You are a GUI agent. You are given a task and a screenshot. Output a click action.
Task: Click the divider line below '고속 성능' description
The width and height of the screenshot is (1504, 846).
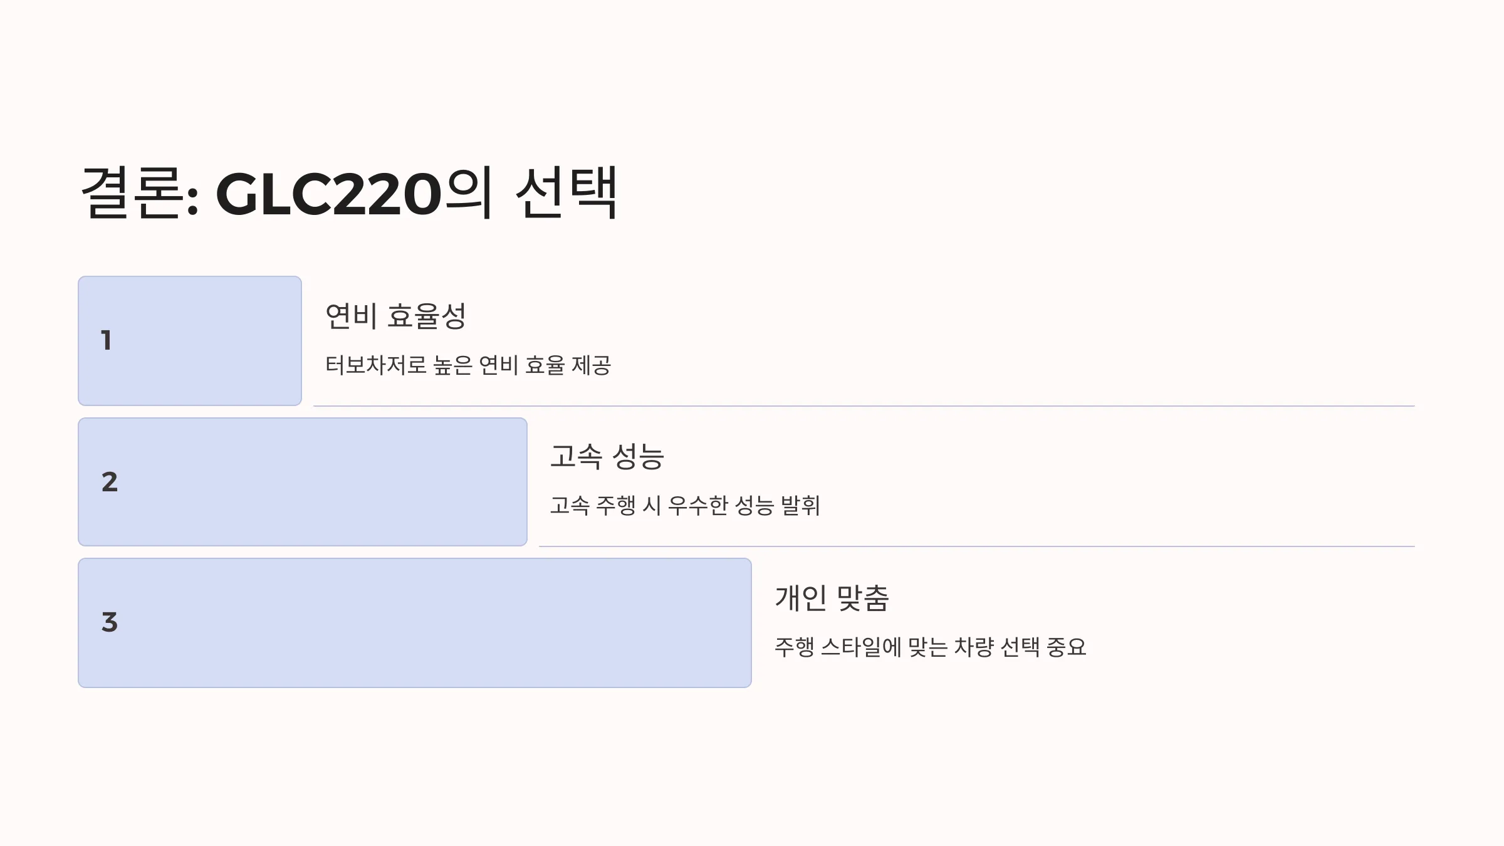(977, 546)
